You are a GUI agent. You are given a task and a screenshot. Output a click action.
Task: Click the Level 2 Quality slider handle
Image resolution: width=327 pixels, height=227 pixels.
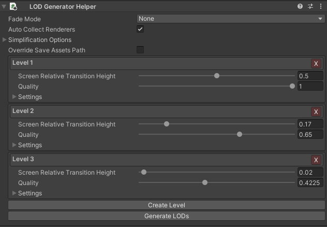(240, 135)
